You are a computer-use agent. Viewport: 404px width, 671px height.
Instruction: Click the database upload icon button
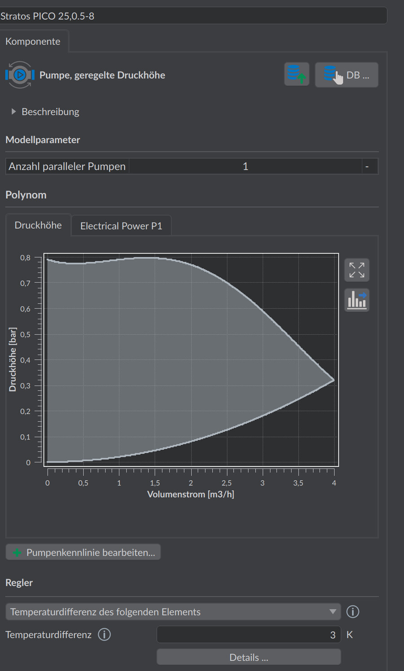pyautogui.click(x=297, y=74)
